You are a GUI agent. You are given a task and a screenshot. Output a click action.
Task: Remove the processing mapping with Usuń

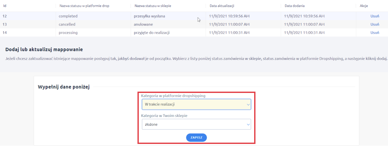(374, 33)
